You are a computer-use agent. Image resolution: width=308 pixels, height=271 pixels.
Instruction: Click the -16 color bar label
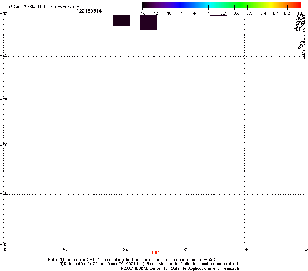(x=142, y=13)
